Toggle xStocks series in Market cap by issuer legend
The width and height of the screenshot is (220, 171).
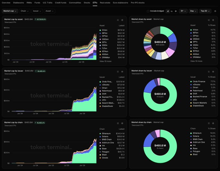112,85
